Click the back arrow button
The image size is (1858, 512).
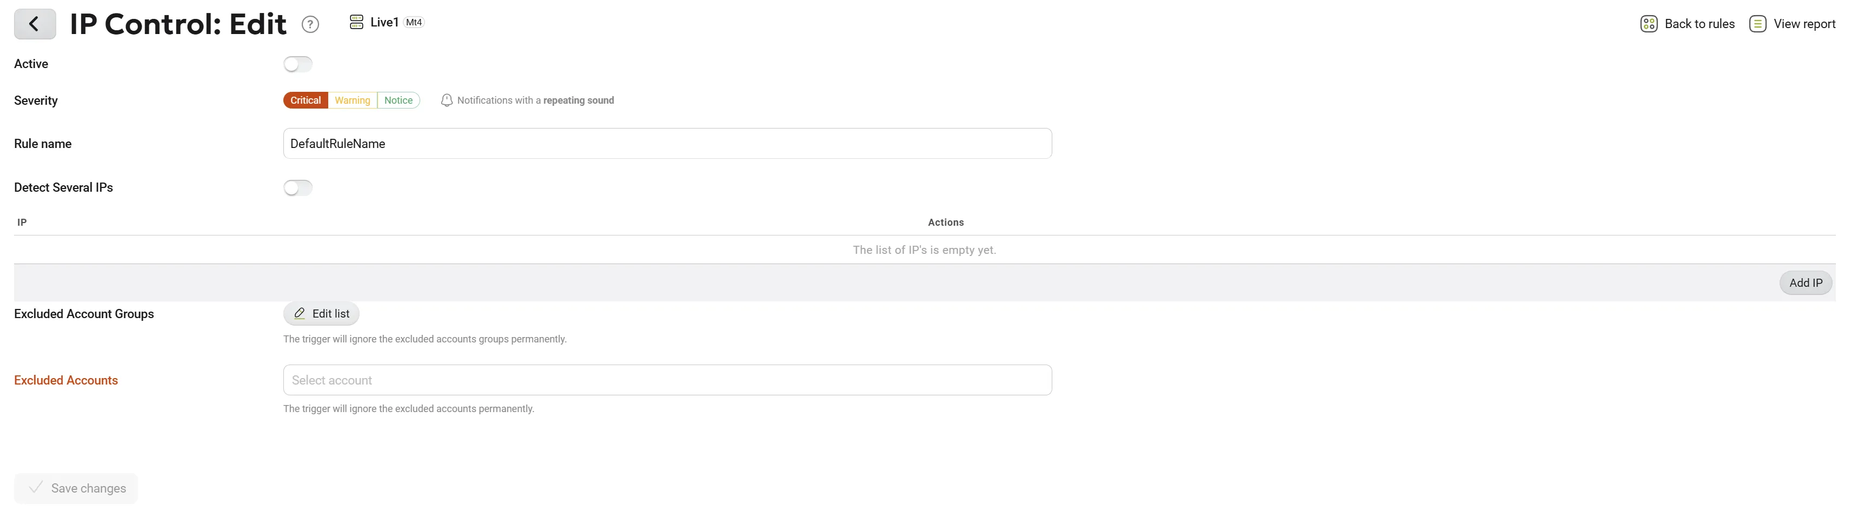click(35, 24)
